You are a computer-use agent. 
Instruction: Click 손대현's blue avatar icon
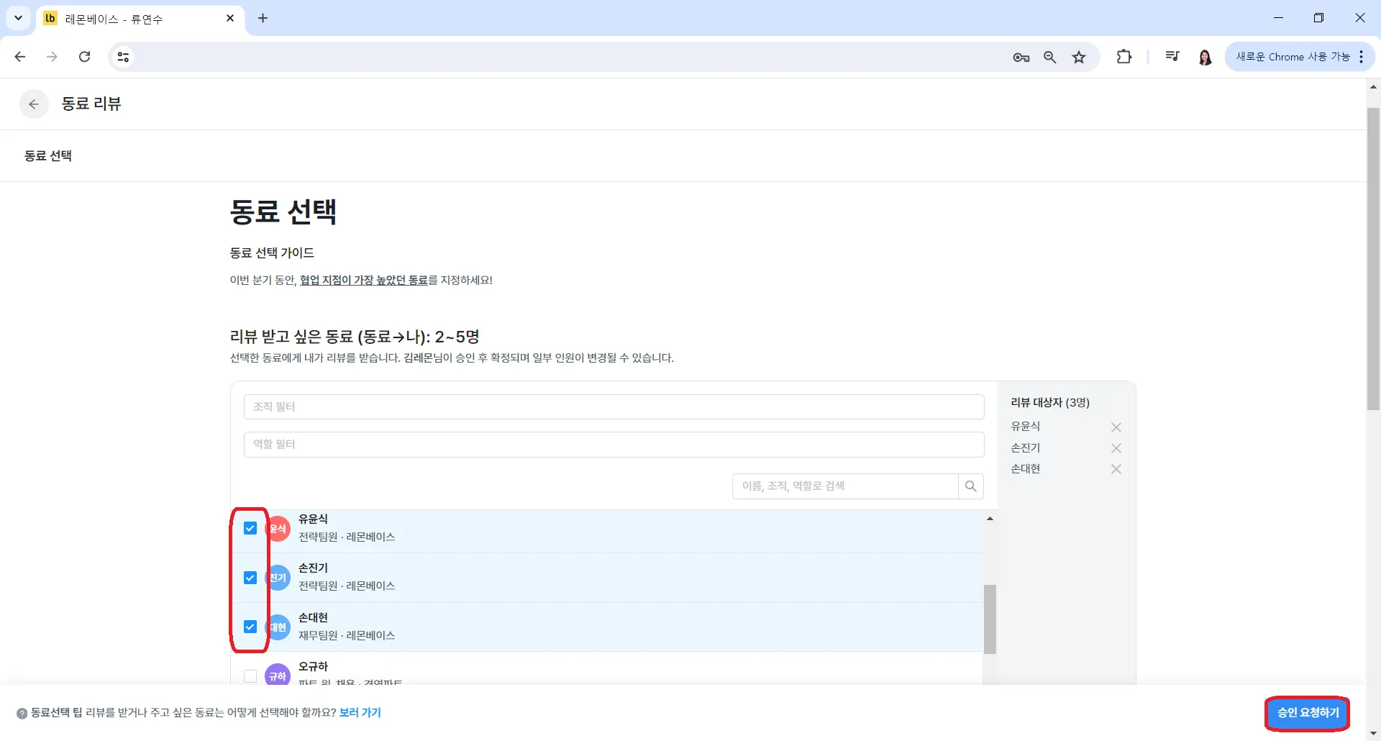click(278, 627)
